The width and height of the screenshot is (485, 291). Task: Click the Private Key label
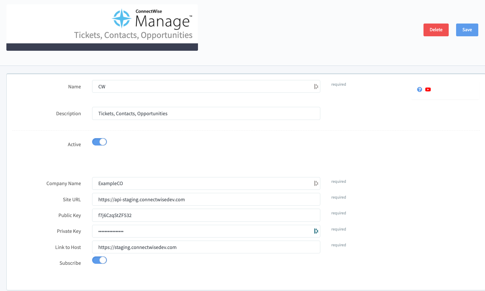69,231
